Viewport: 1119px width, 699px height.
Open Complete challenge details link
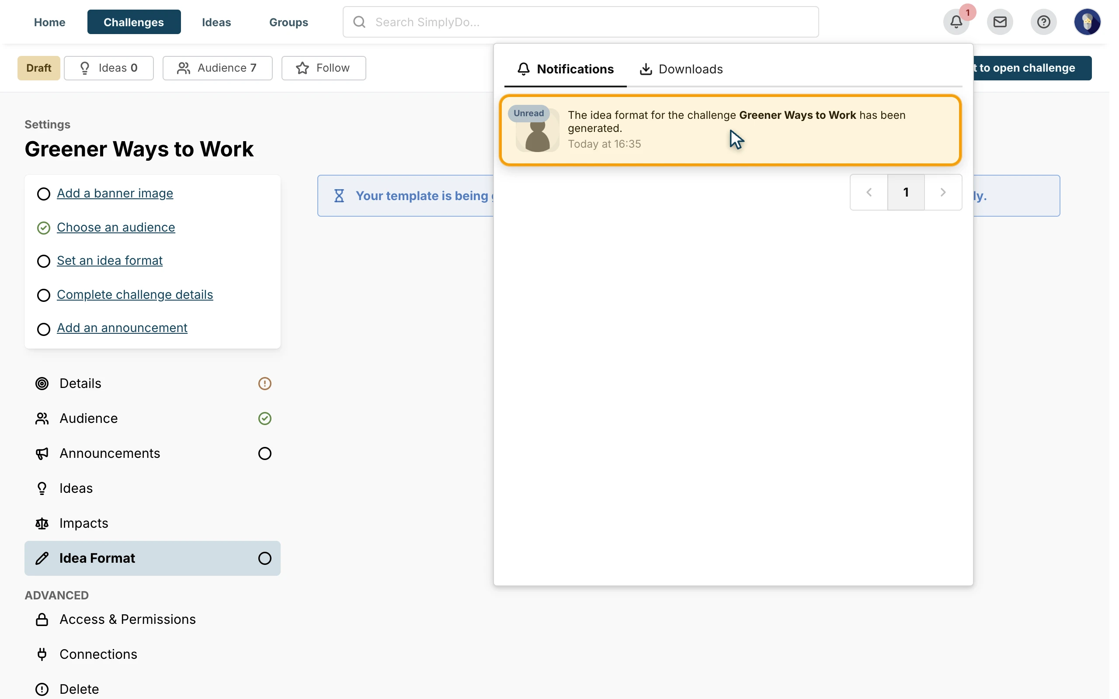[135, 294]
